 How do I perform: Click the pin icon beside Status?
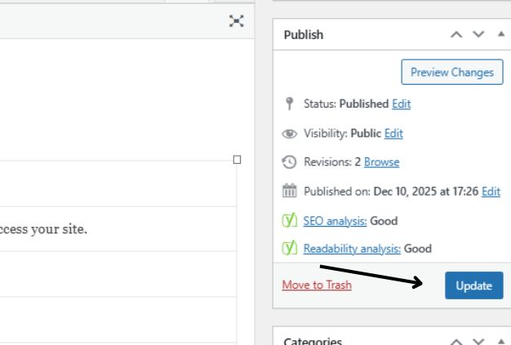click(x=289, y=104)
